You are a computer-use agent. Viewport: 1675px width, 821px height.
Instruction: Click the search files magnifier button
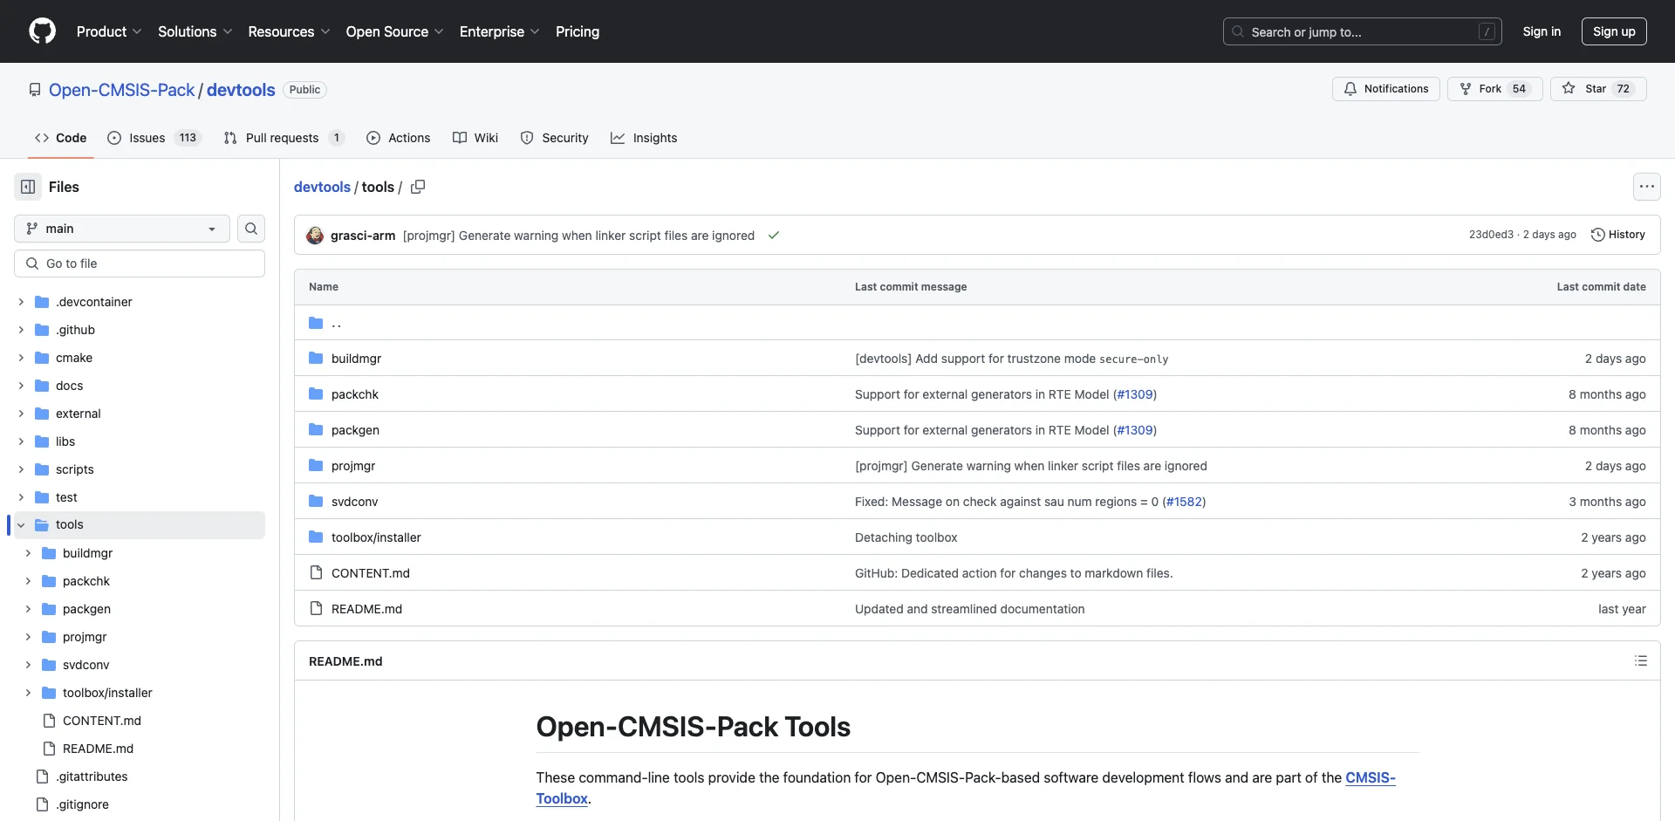coord(251,229)
